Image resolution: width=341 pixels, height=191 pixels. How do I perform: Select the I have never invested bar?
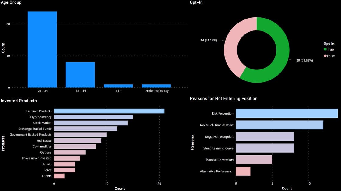click(x=67, y=158)
